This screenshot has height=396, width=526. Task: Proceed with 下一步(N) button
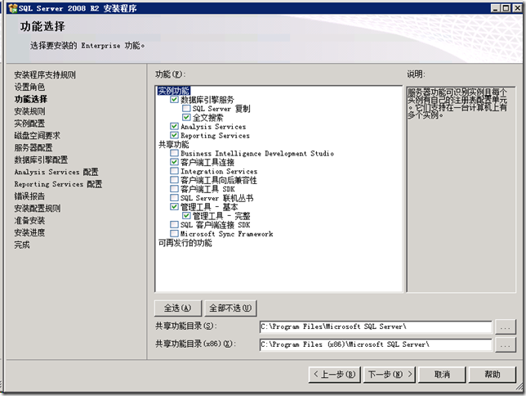click(x=390, y=374)
